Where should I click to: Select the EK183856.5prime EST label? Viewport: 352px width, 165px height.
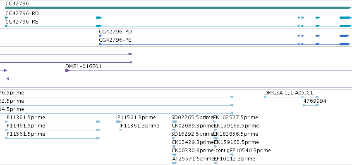tap(235, 134)
